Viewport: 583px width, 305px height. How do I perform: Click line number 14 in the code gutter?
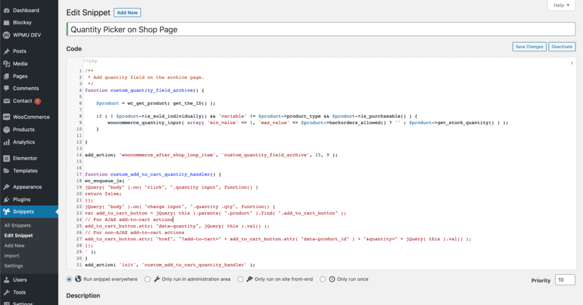[79, 155]
